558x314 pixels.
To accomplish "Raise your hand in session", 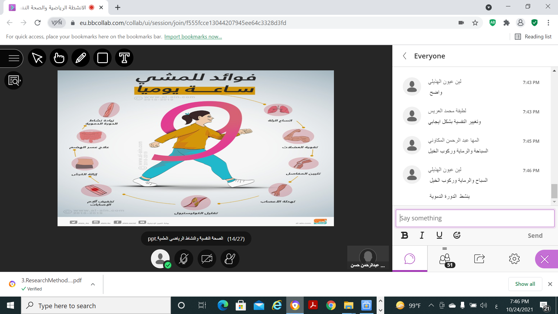I will coord(230,258).
